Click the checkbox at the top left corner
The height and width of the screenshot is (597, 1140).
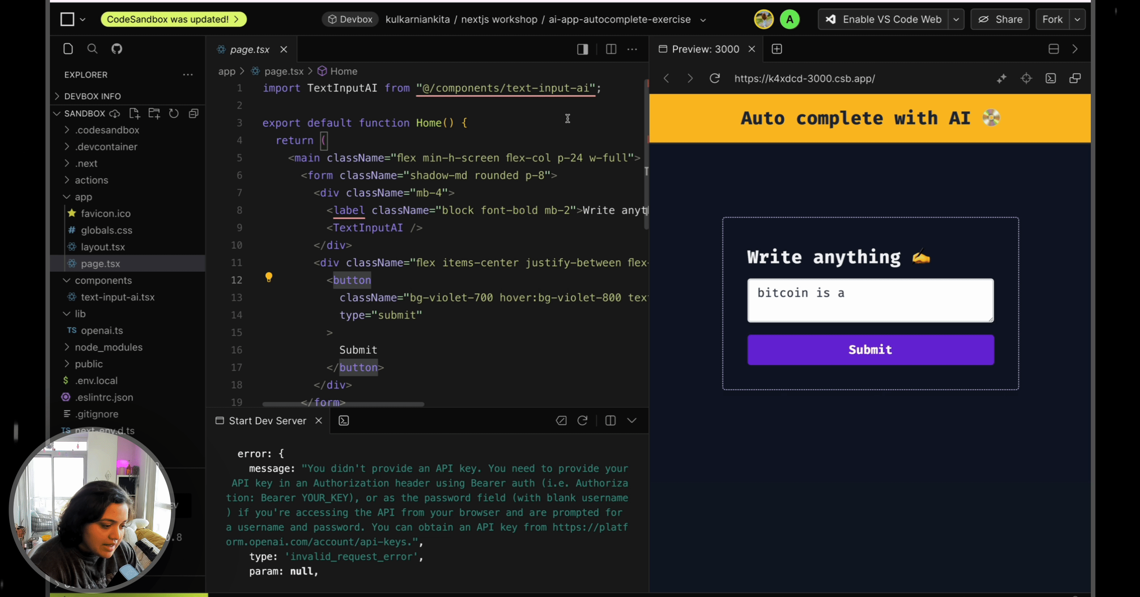[x=68, y=19]
